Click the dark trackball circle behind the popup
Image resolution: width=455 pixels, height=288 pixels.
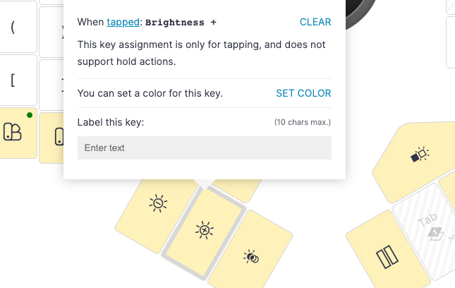click(360, 13)
